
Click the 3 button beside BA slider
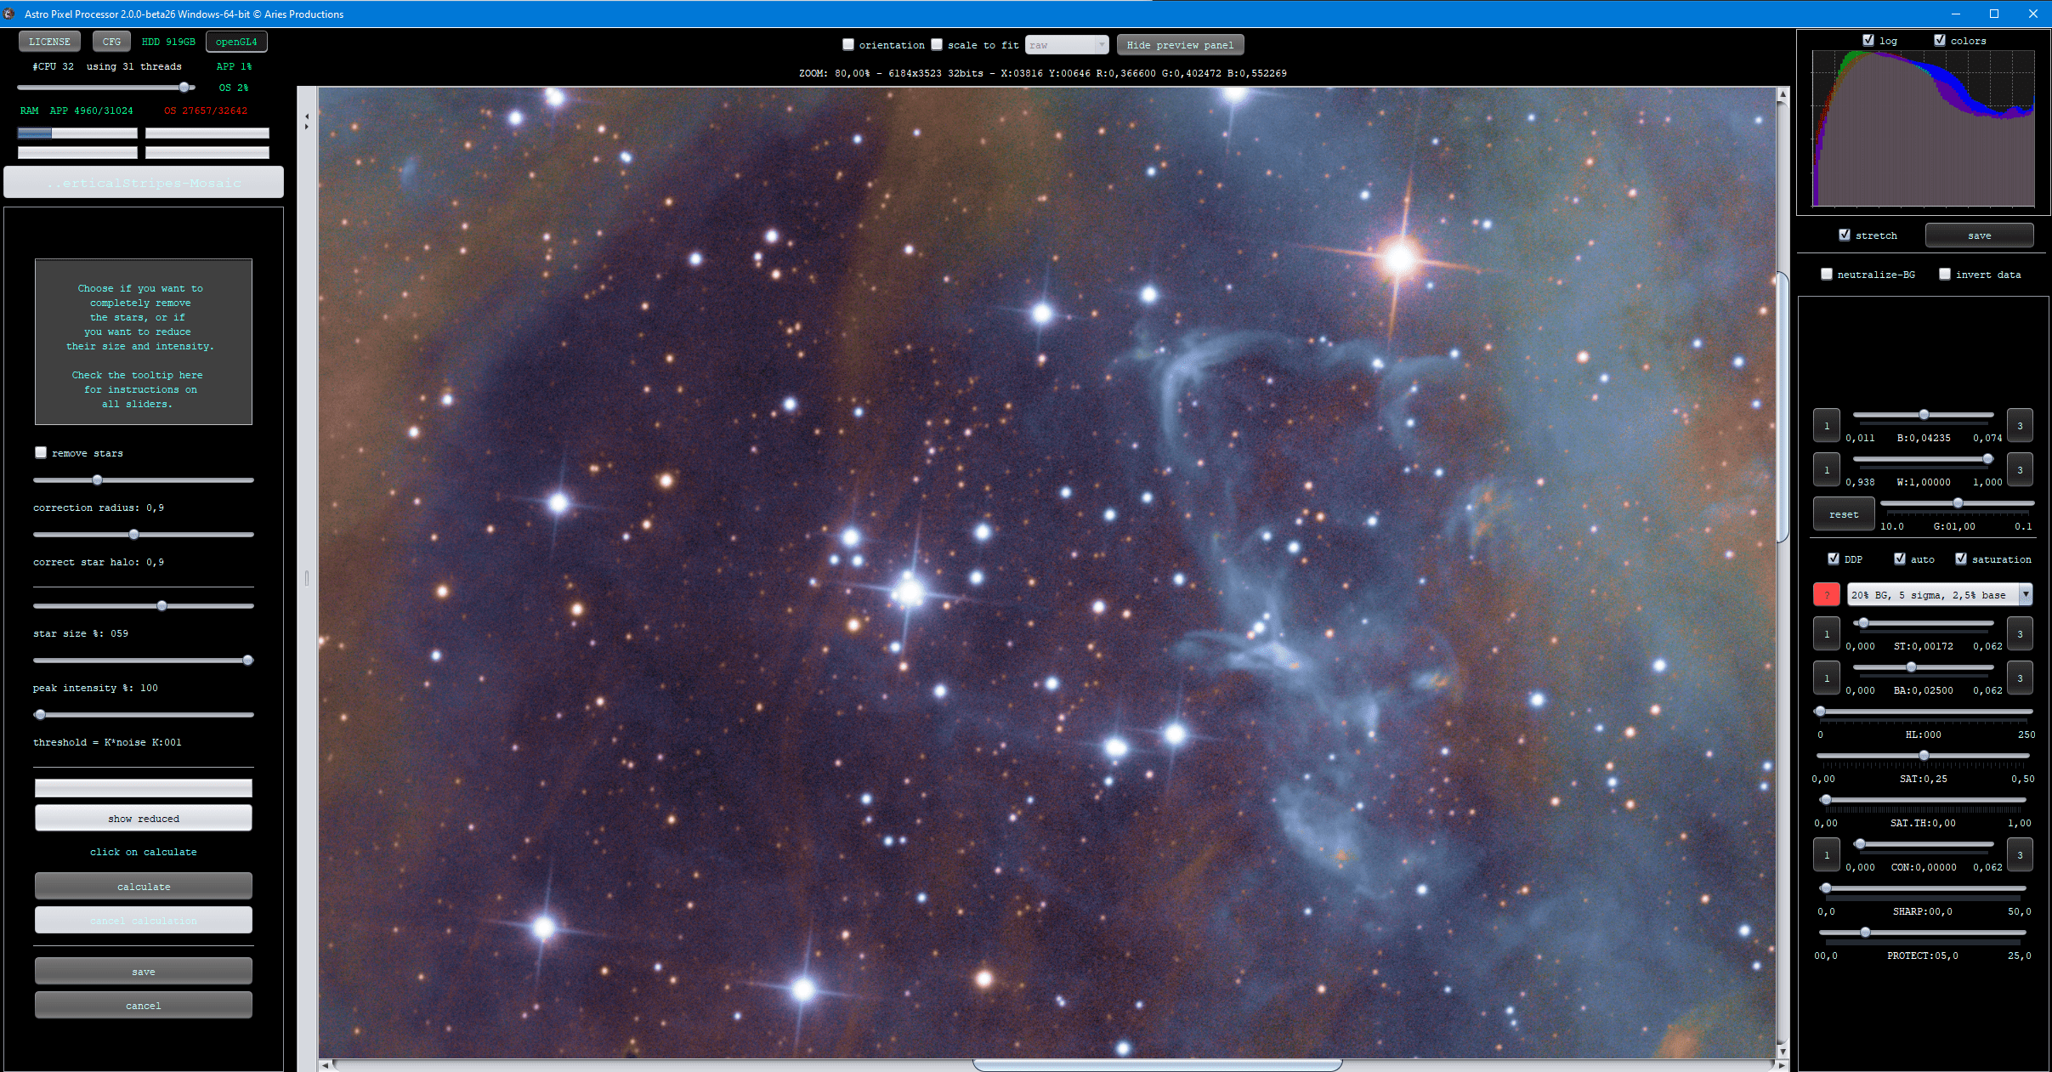click(2020, 678)
